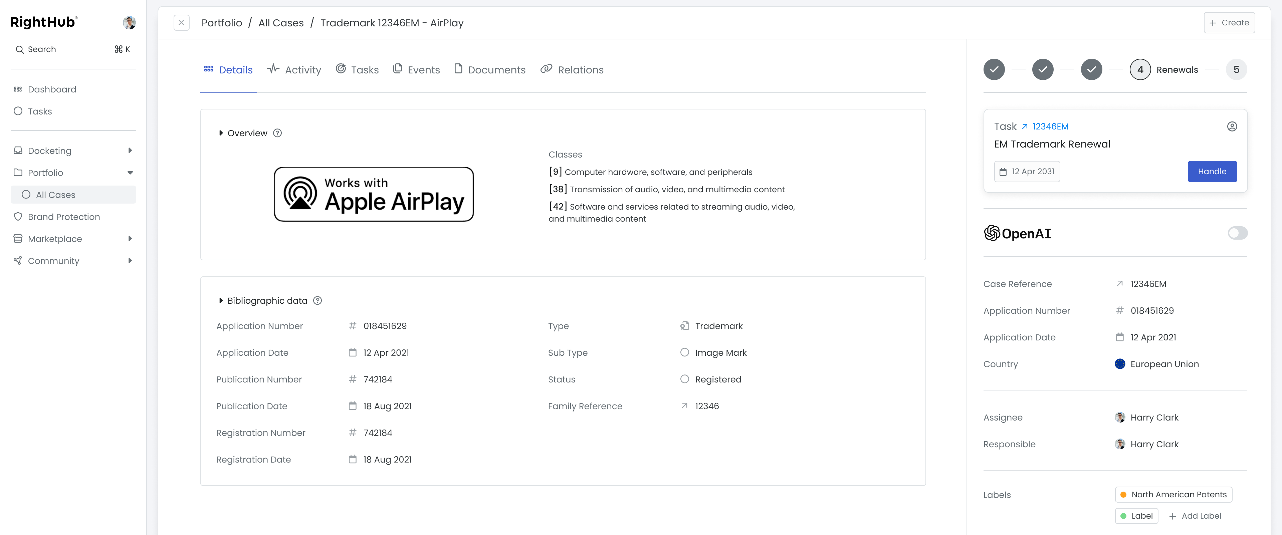Click the Case Reference link arrow icon

coord(1119,284)
